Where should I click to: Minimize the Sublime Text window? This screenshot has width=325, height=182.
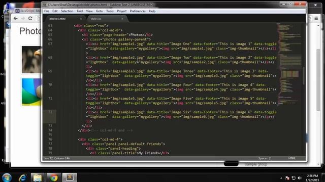tap(284, 4)
